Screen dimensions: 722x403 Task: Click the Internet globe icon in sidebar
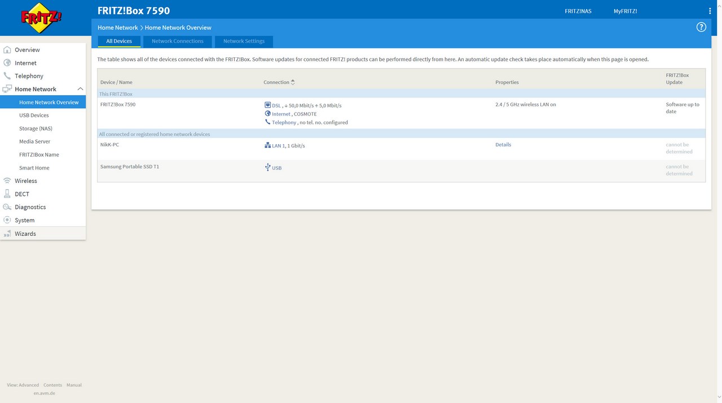(7, 62)
